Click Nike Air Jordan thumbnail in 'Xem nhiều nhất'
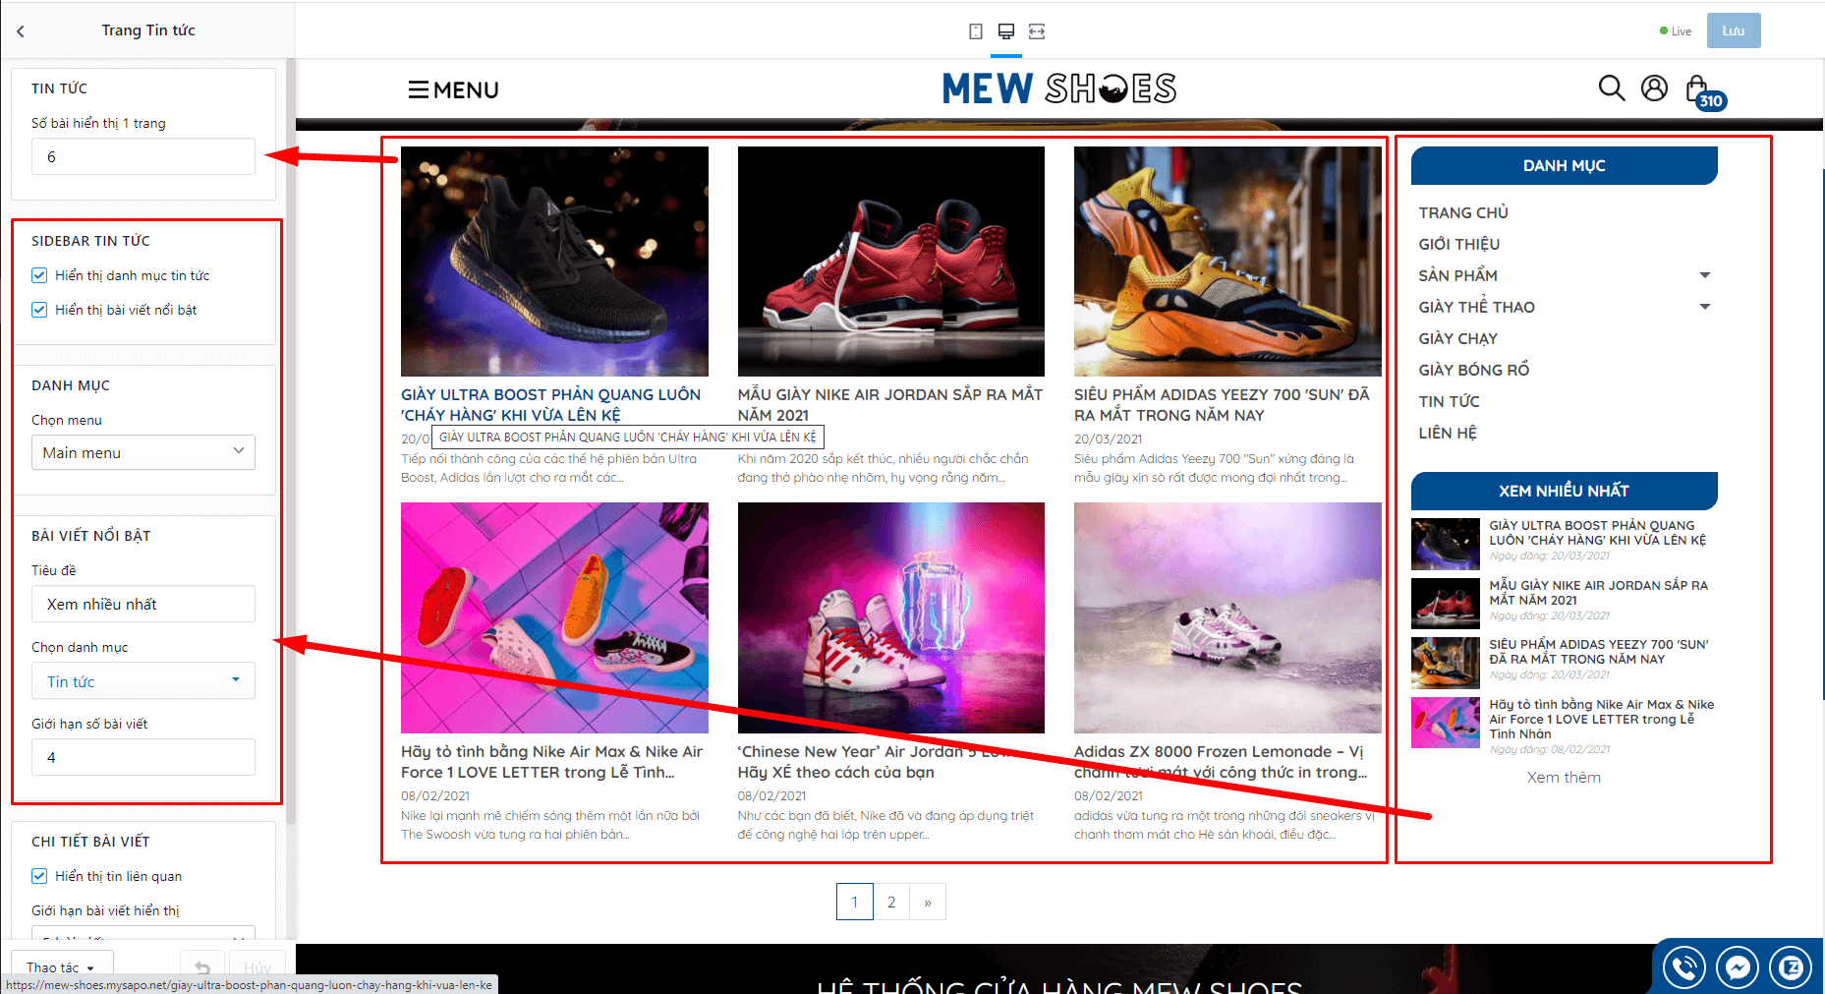 tap(1445, 604)
